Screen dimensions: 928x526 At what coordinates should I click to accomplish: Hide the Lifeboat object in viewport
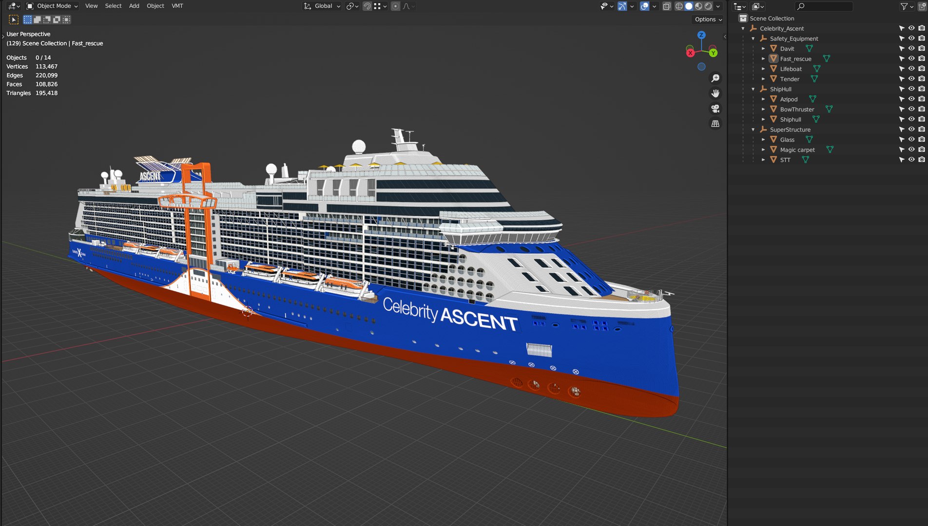click(911, 69)
